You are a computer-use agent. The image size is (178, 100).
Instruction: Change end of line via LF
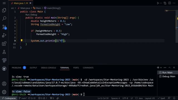pos(132,98)
